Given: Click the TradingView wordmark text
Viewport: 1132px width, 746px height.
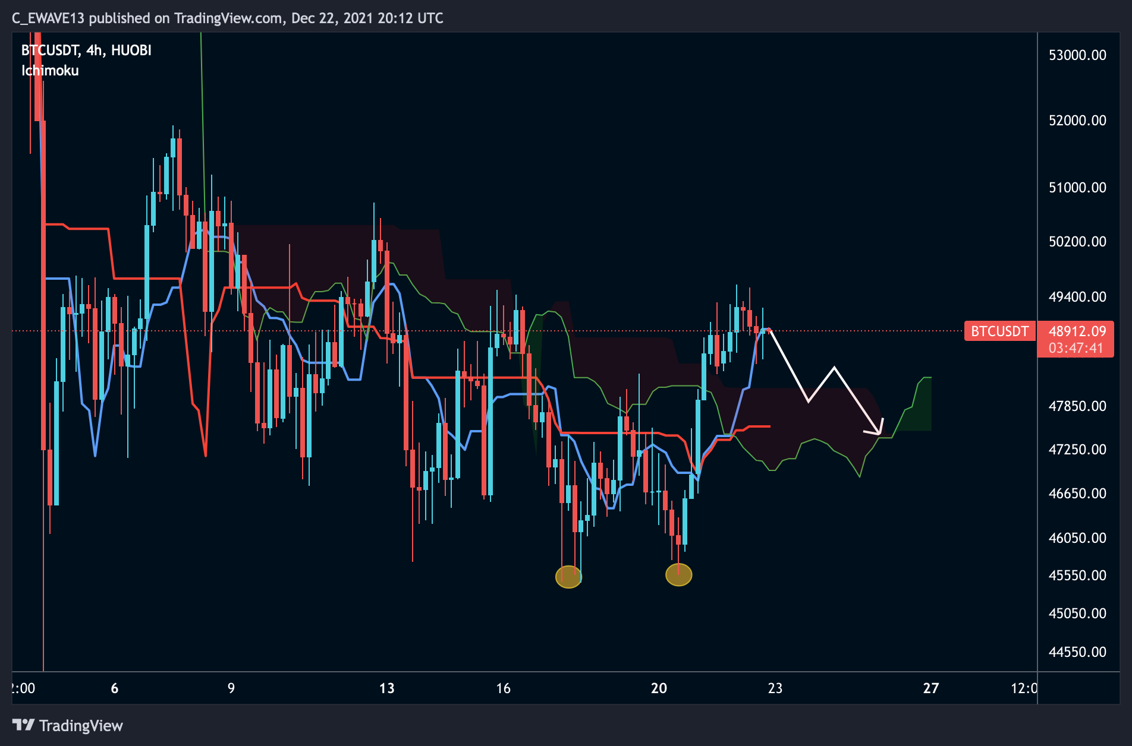Looking at the screenshot, I should [x=81, y=726].
